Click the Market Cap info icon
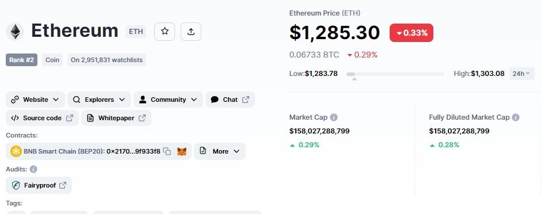This screenshot has height=214, width=541. coord(334,117)
